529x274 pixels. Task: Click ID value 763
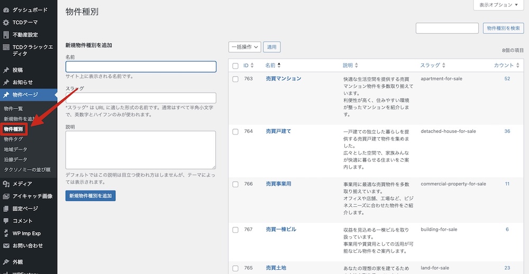(248, 79)
